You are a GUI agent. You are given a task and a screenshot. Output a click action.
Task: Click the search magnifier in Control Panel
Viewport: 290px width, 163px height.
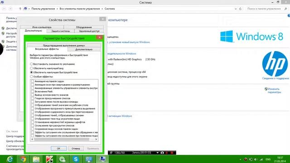286,9
